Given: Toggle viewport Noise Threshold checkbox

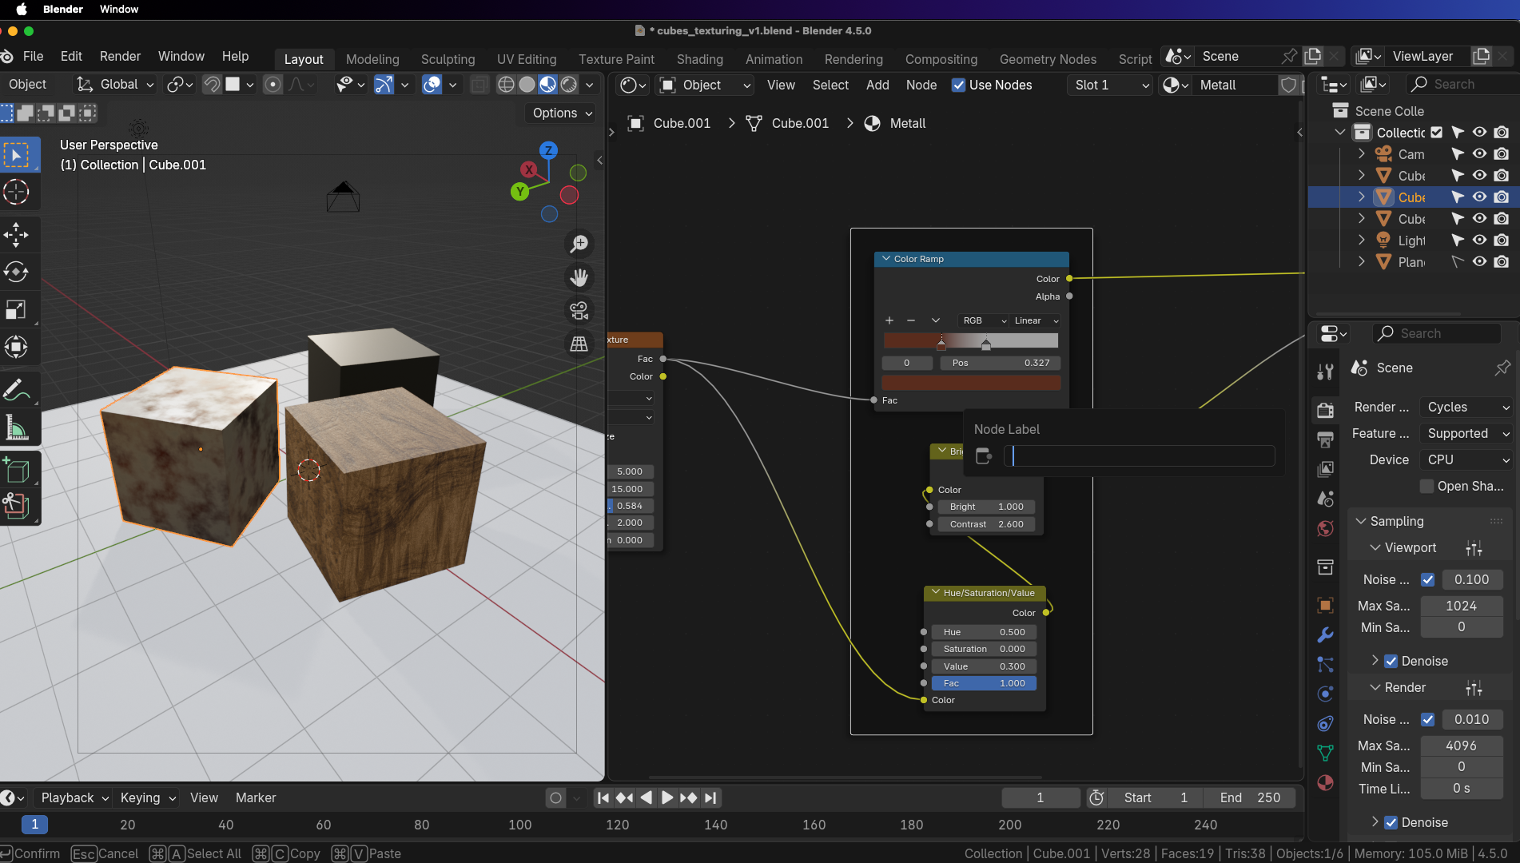Looking at the screenshot, I should [x=1427, y=579].
